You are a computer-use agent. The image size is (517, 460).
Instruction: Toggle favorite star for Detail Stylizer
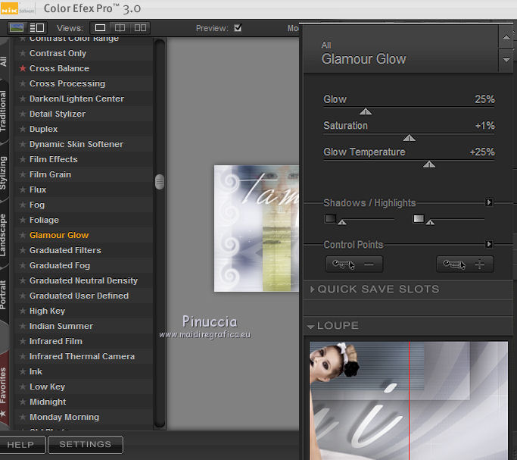pos(23,114)
